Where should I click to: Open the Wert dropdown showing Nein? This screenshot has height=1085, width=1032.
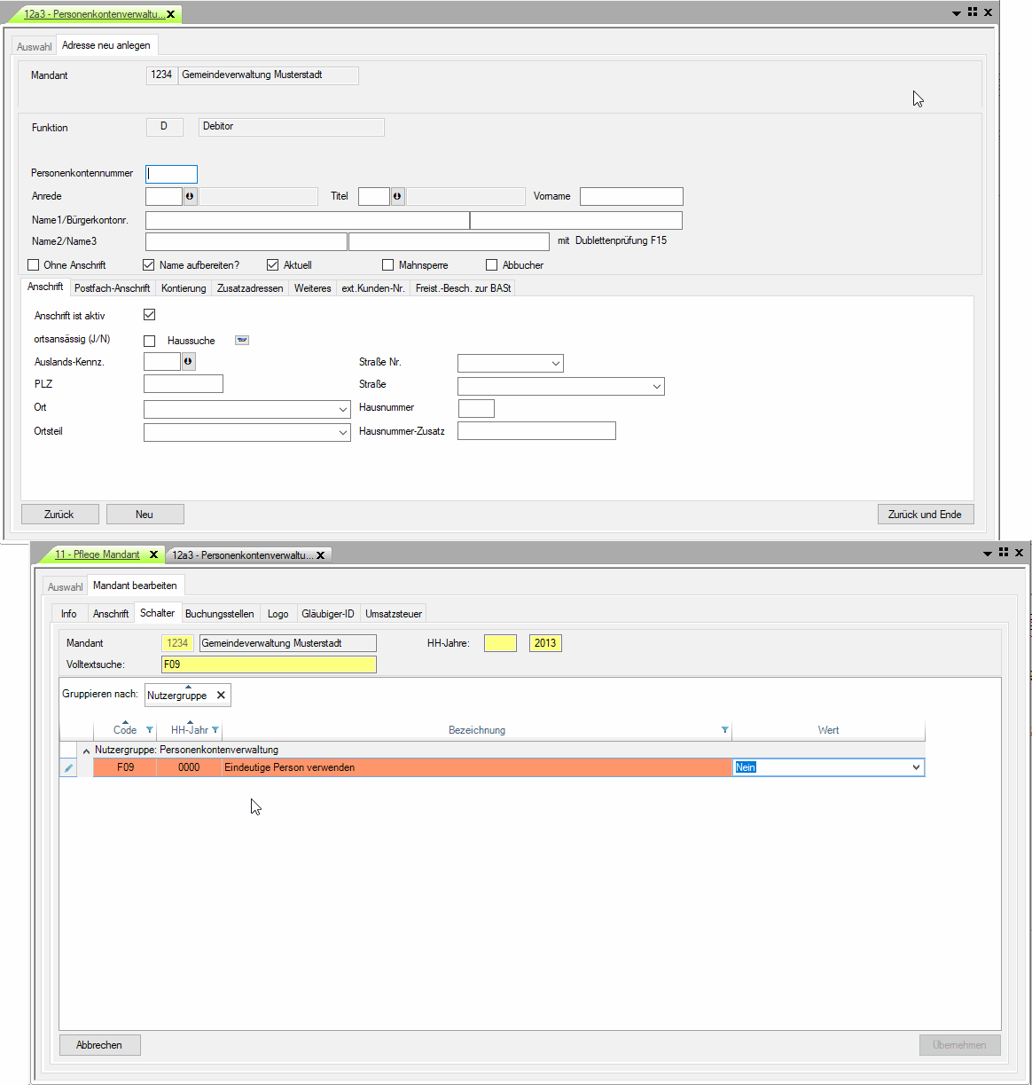(x=916, y=767)
